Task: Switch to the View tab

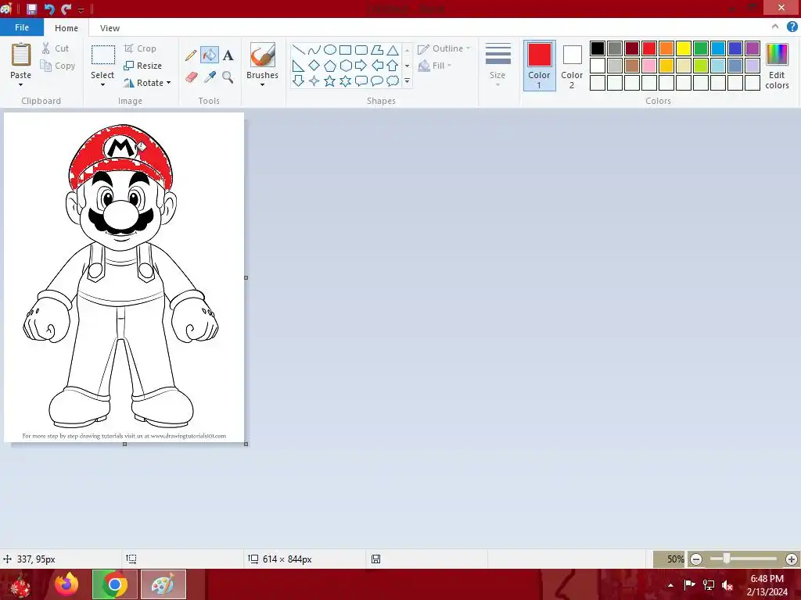Action: (x=110, y=28)
